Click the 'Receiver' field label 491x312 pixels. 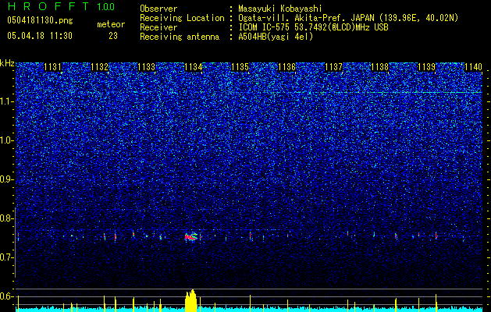(158, 27)
